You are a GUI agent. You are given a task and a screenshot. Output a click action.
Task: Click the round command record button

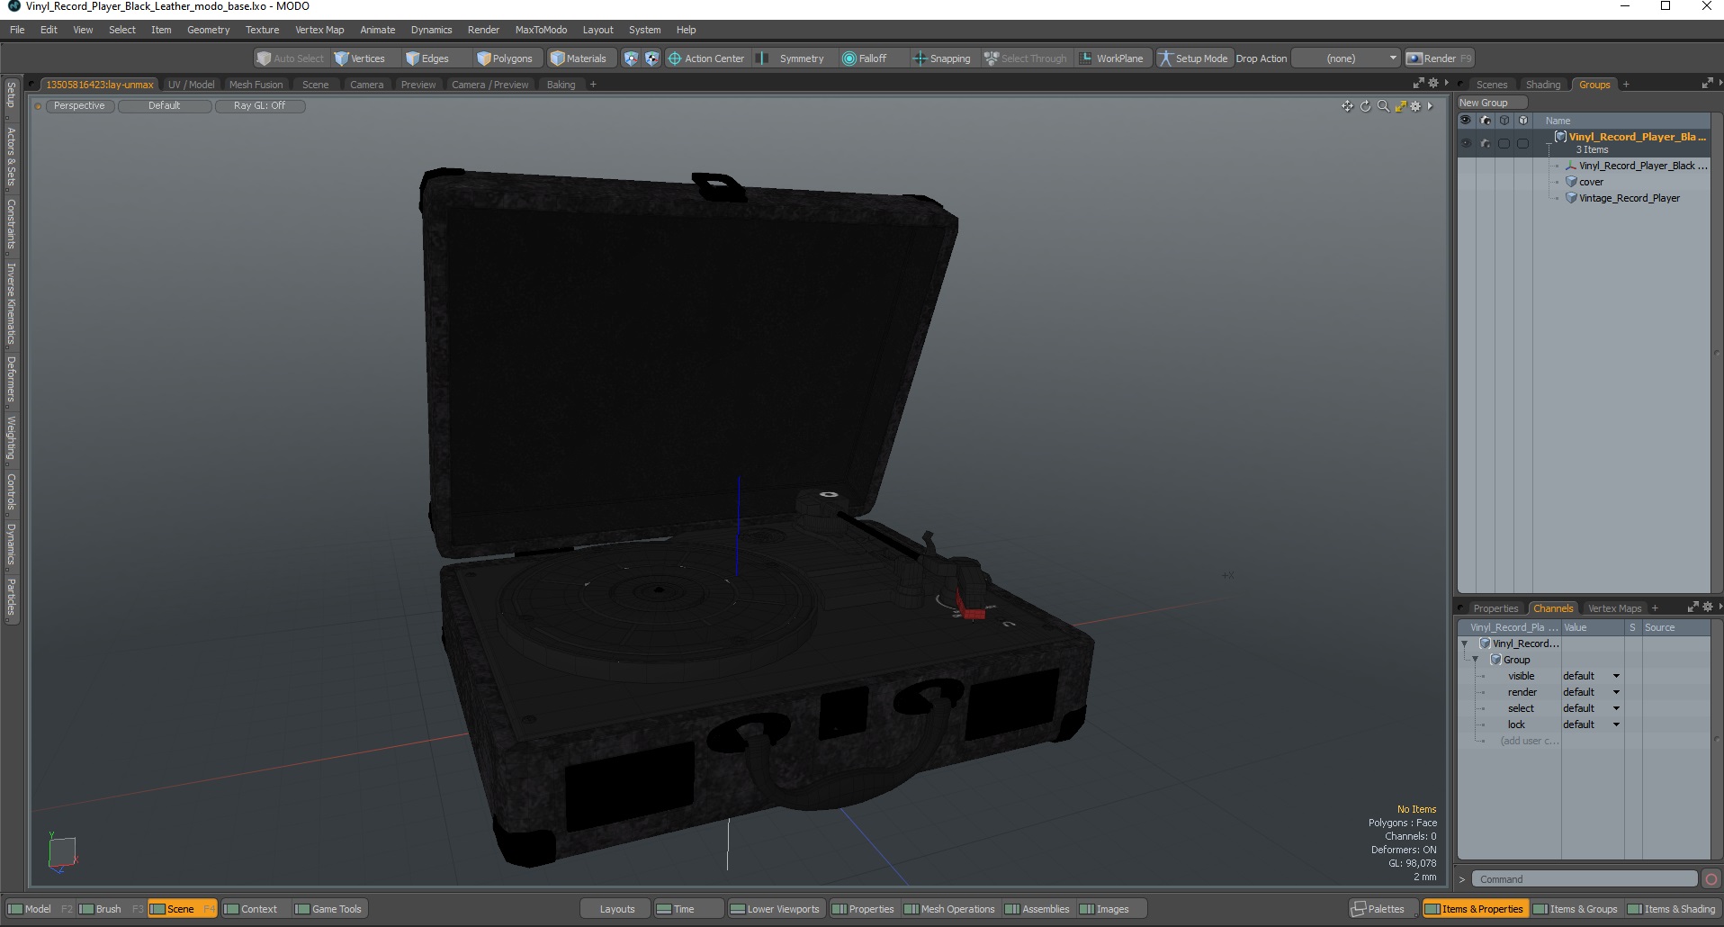pos(1711,879)
